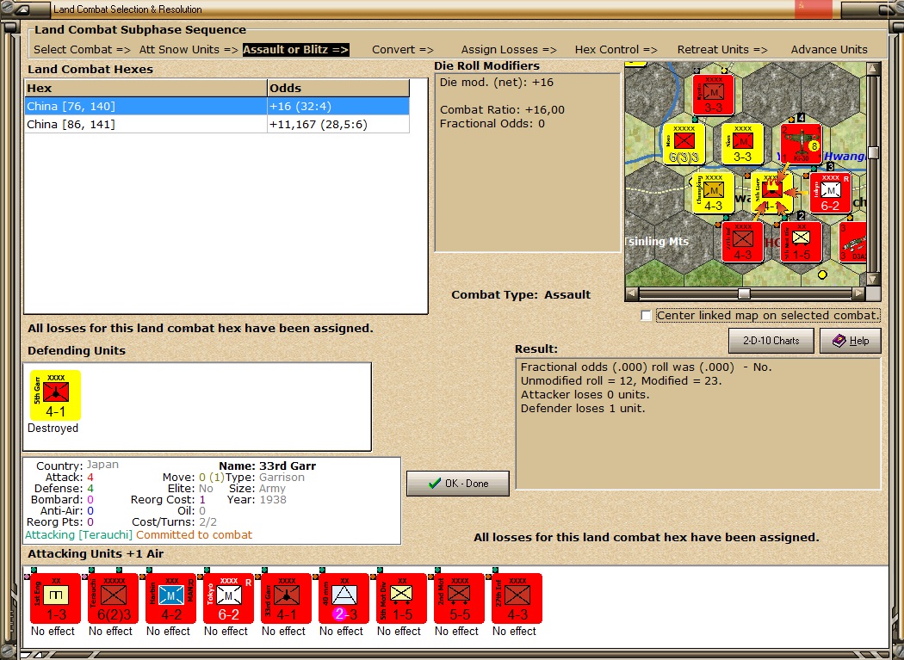
Task: Click Assault or Blitz highlighted step
Action: tap(296, 50)
